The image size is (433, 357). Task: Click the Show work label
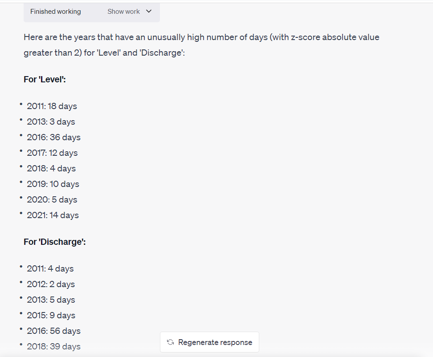tap(123, 12)
